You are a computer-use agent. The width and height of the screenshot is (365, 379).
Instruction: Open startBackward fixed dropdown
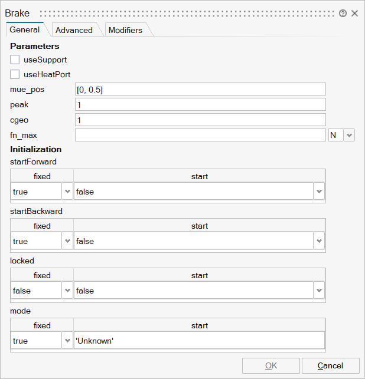[x=67, y=241]
